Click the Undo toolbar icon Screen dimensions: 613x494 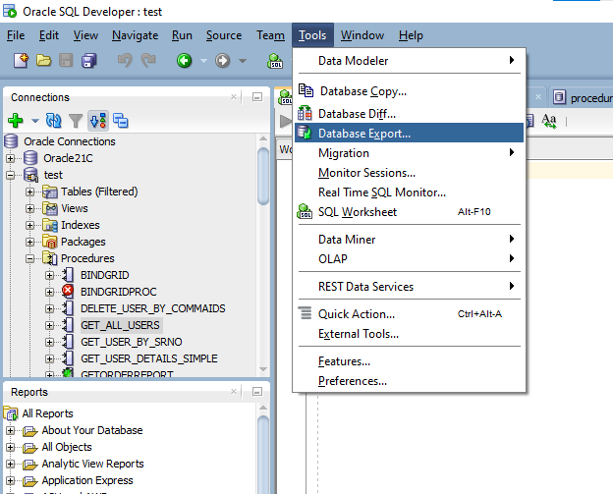pyautogui.click(x=125, y=61)
